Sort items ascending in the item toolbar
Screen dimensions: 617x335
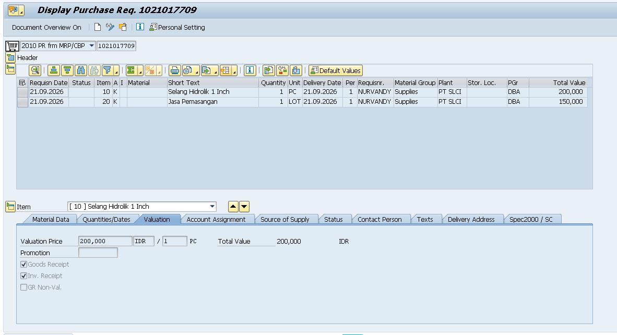54,70
